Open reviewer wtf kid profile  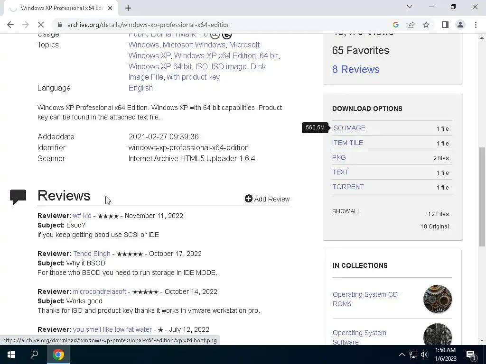coord(82,216)
